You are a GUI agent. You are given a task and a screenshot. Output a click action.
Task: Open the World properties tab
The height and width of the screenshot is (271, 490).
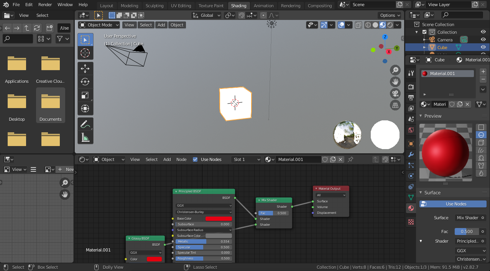point(411,130)
